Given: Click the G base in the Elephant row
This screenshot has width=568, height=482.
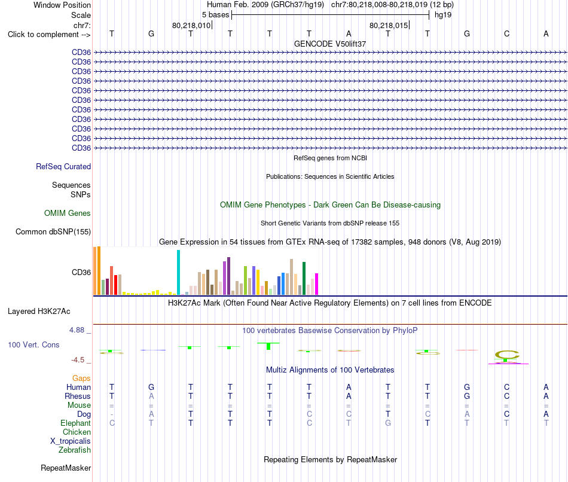Looking at the screenshot, I should click(x=388, y=423).
